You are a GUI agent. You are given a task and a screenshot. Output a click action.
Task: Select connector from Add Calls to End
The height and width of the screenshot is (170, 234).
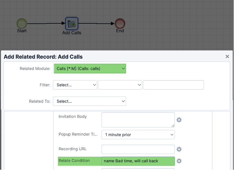coord(97,23)
